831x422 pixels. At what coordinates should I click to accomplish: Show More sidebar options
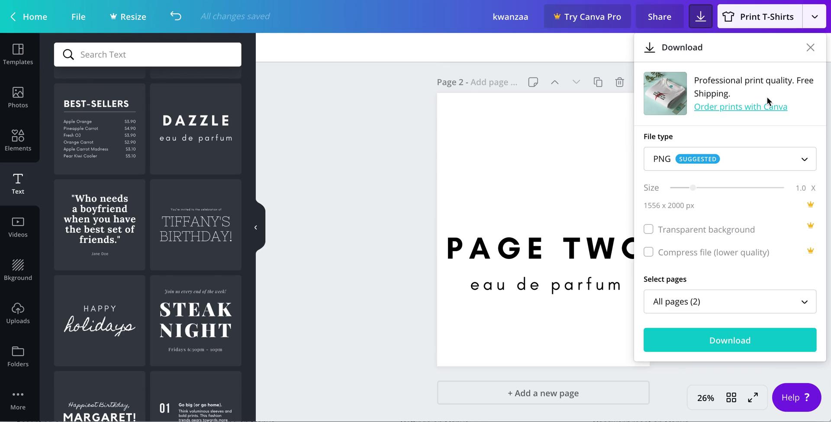[18, 400]
